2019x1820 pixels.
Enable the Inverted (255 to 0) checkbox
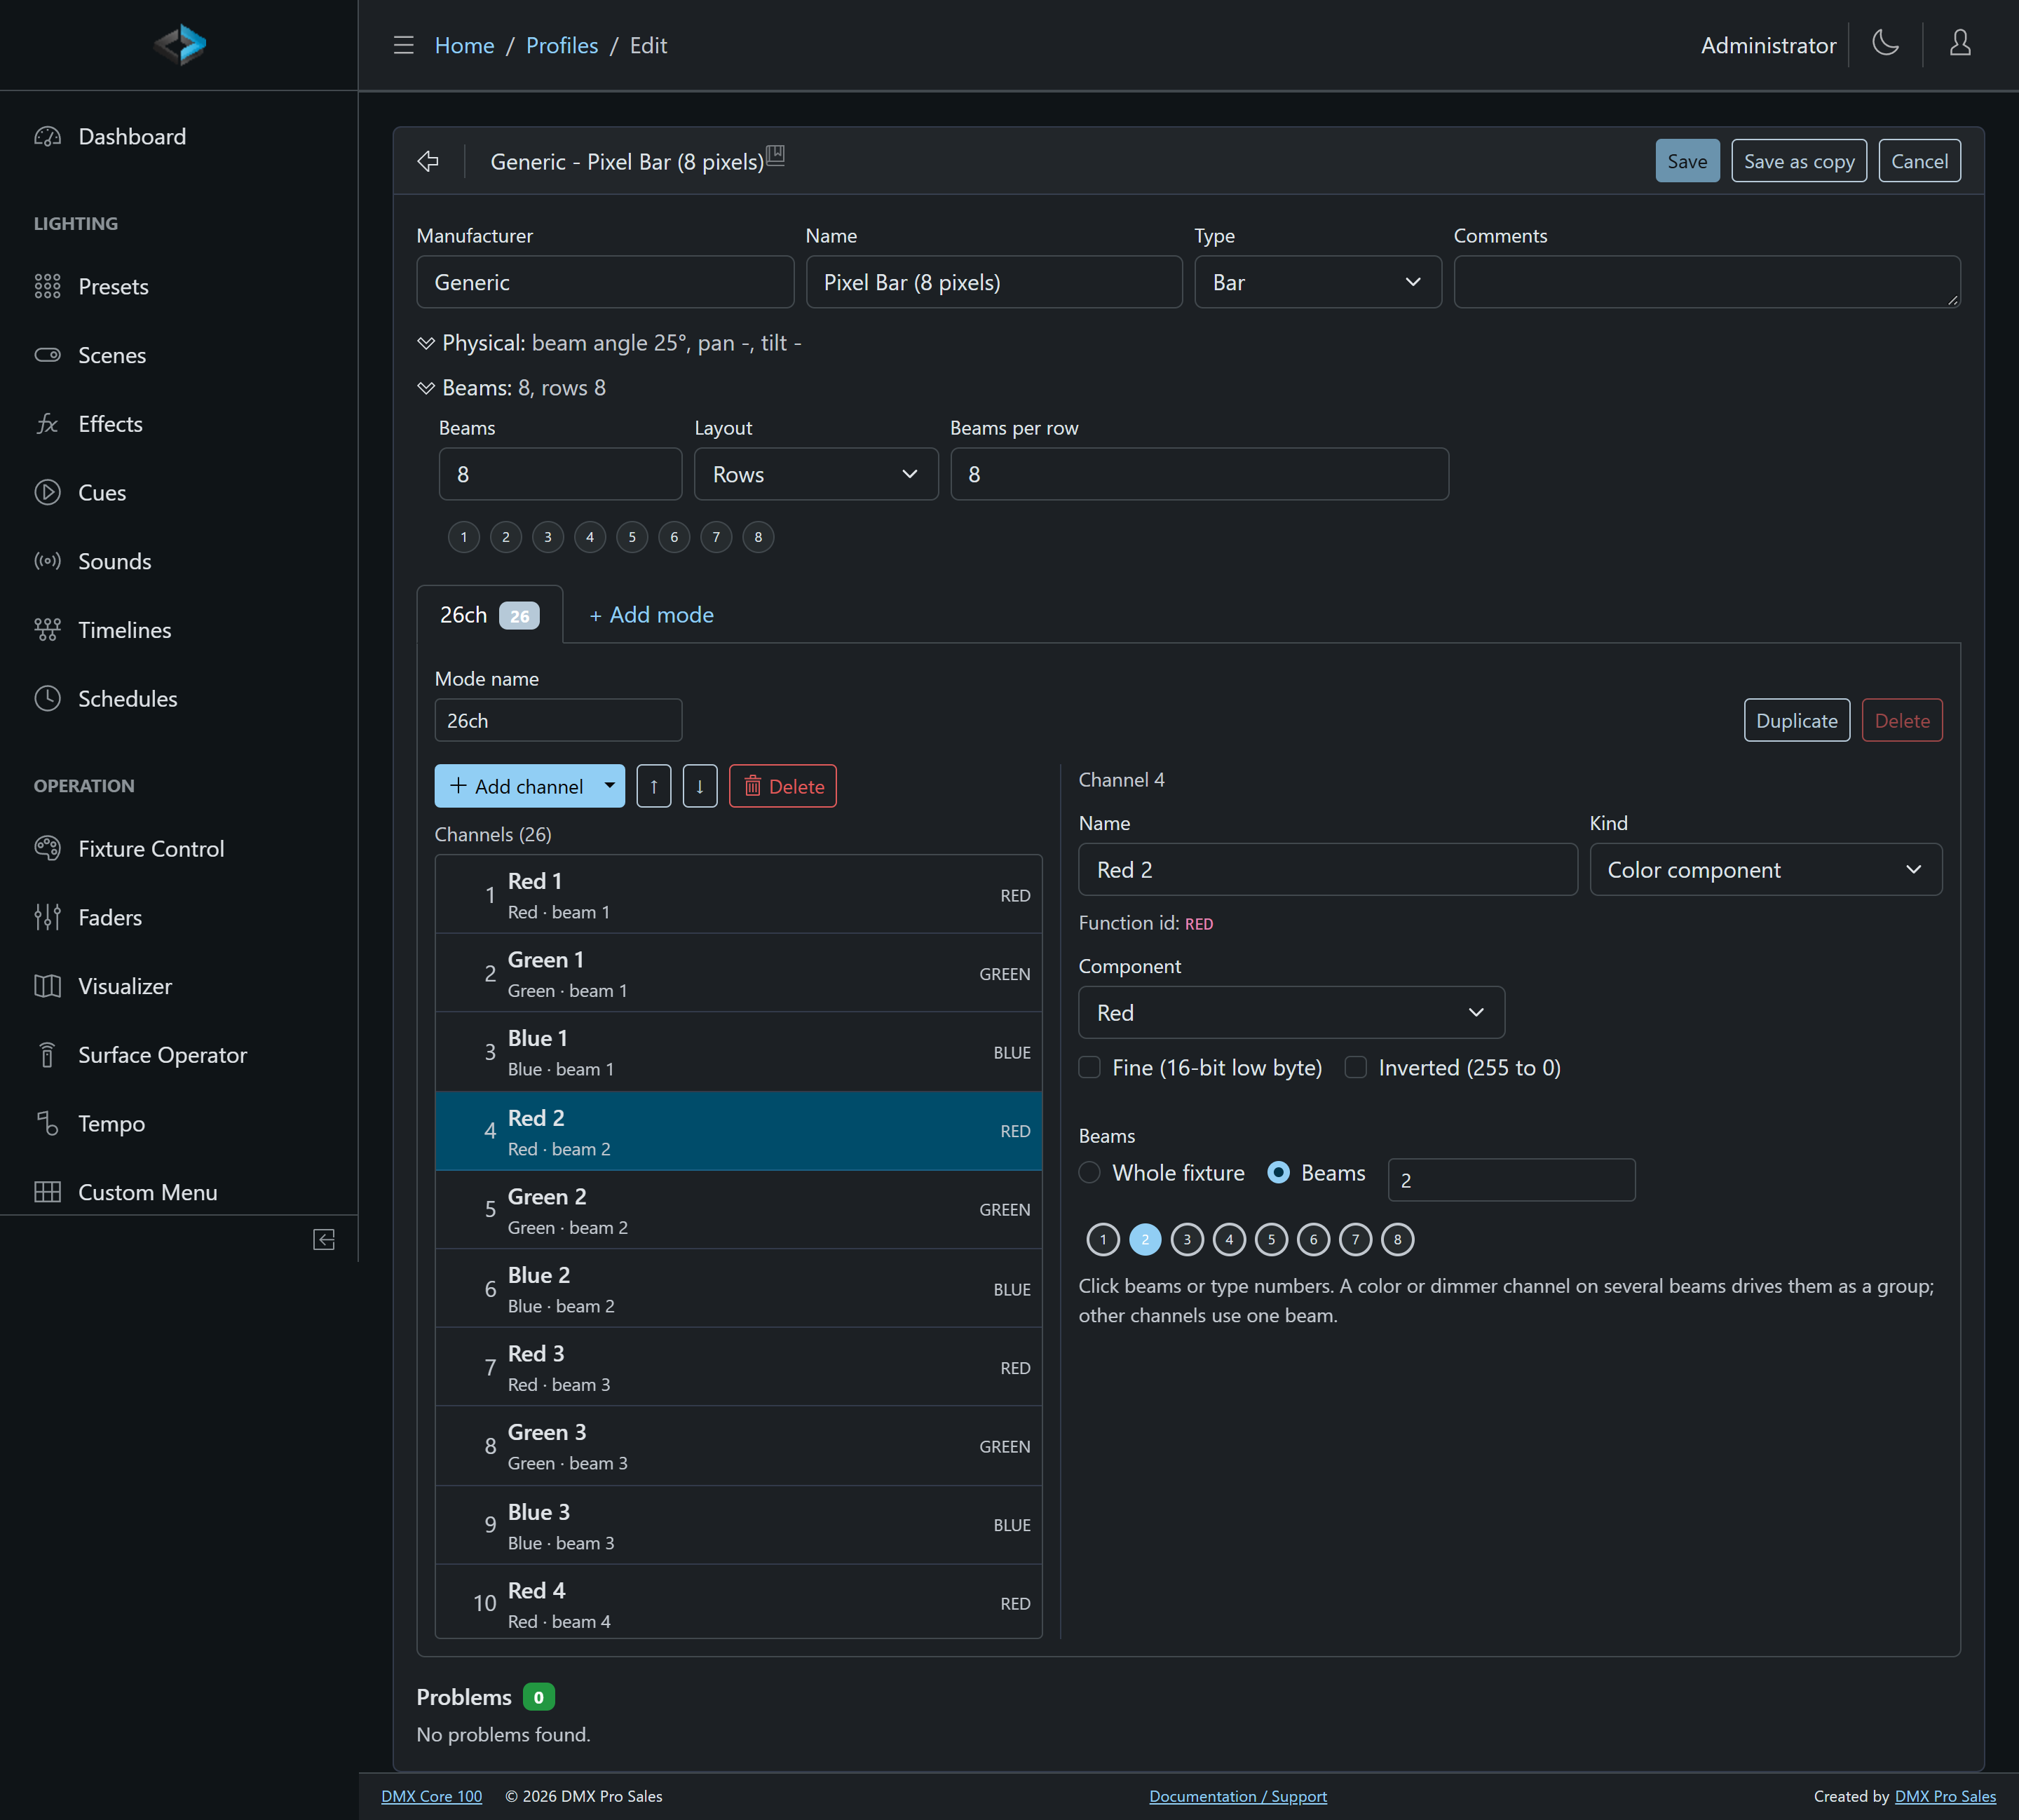coord(1356,1067)
